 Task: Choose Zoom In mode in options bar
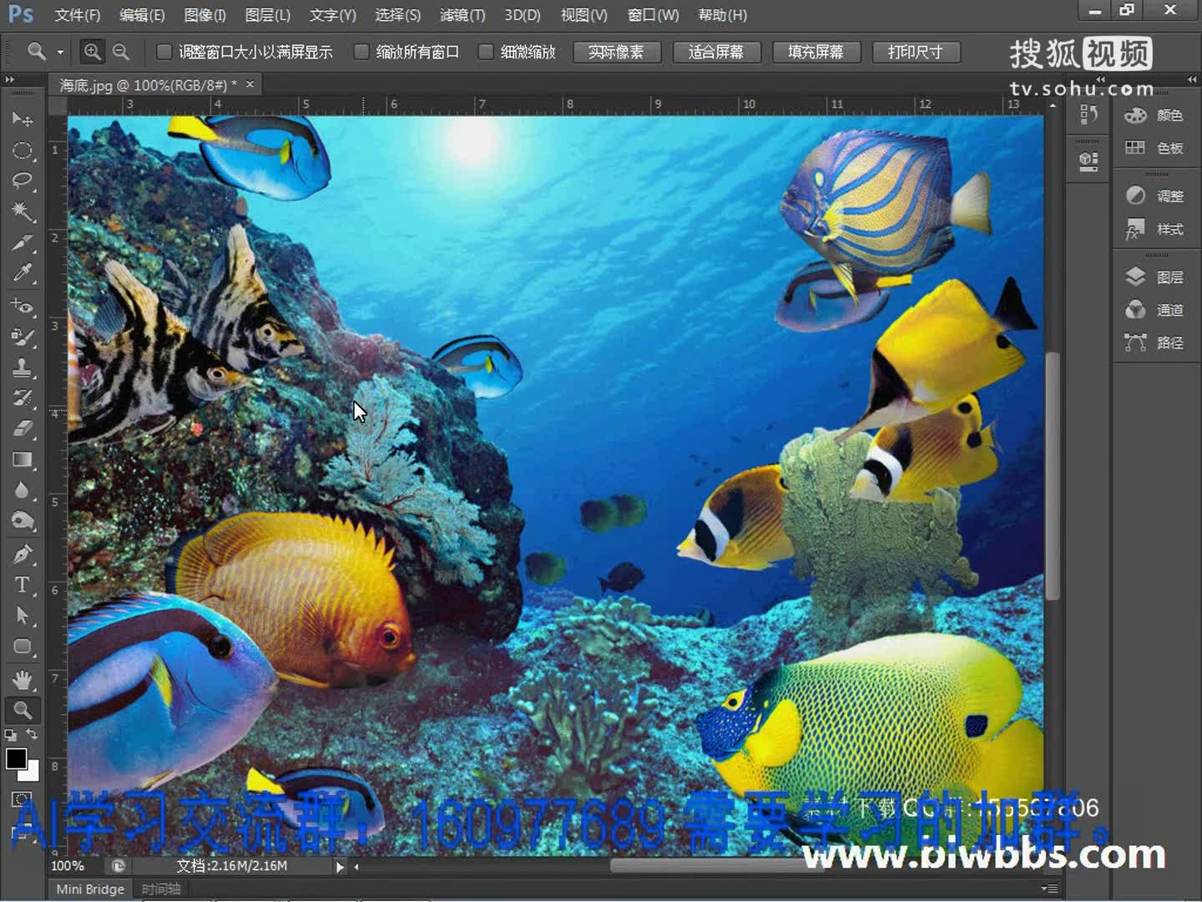click(93, 52)
